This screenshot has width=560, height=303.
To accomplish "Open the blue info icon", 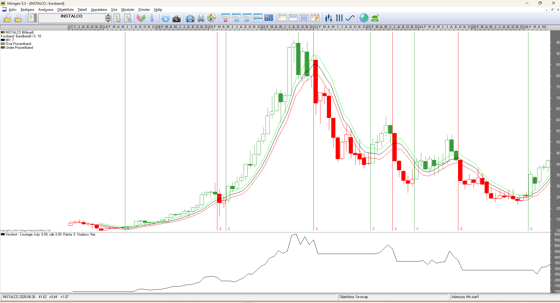I will pyautogui.click(x=152, y=18).
